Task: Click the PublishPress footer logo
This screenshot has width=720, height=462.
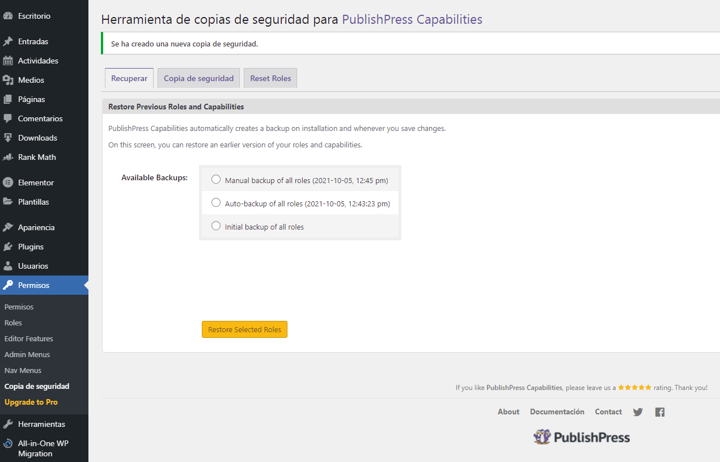Action: pyautogui.click(x=582, y=437)
